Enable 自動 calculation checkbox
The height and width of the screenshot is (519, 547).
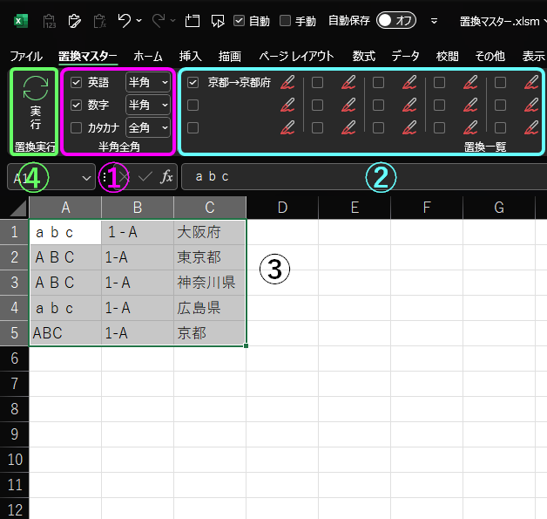pyautogui.click(x=239, y=21)
